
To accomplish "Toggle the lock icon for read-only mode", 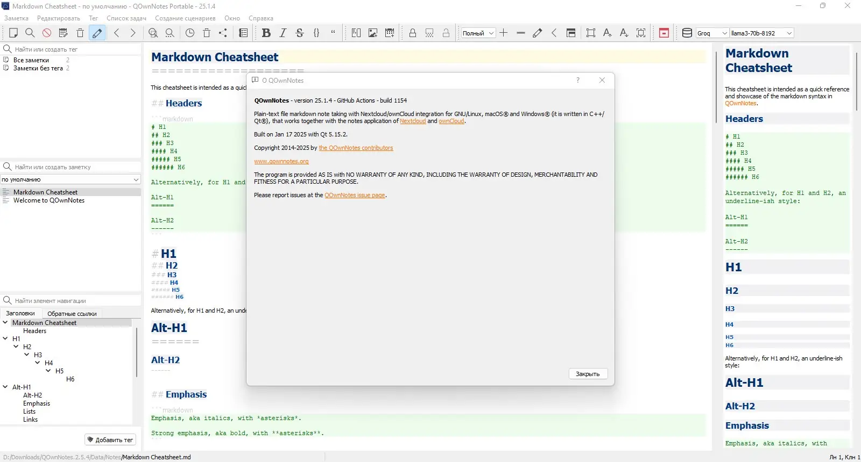I will (413, 33).
